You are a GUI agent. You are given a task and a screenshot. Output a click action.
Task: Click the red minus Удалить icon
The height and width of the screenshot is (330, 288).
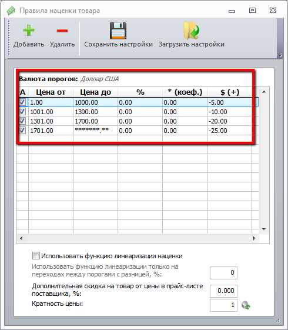click(62, 31)
